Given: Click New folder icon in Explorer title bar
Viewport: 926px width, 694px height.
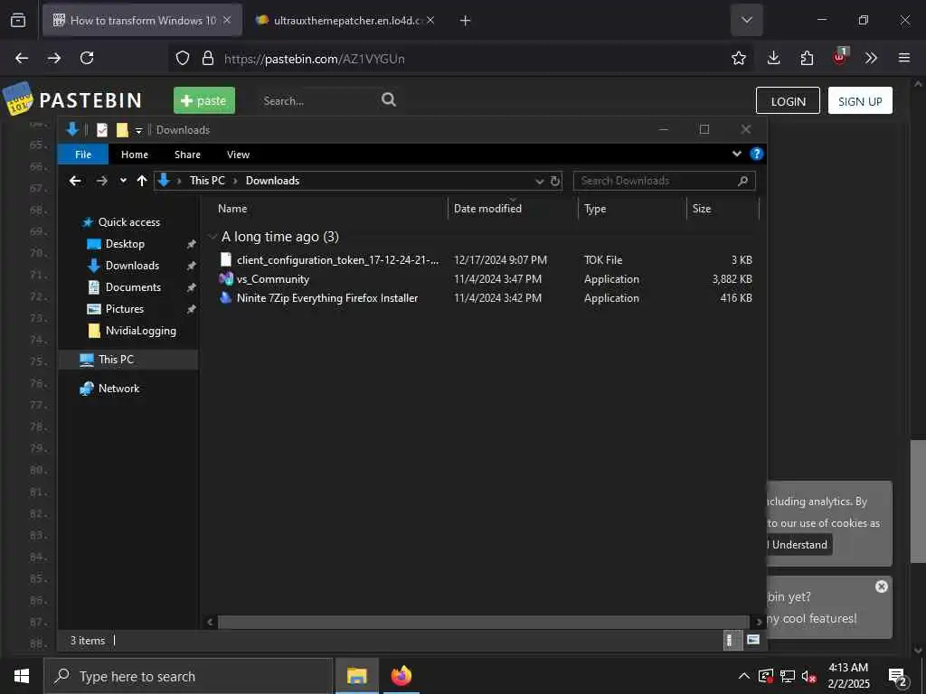Looking at the screenshot, I should click(x=122, y=130).
